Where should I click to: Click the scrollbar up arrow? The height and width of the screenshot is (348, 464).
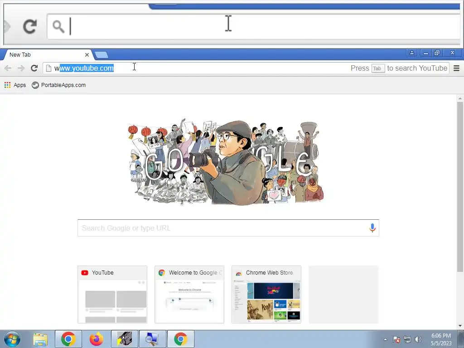[460, 98]
